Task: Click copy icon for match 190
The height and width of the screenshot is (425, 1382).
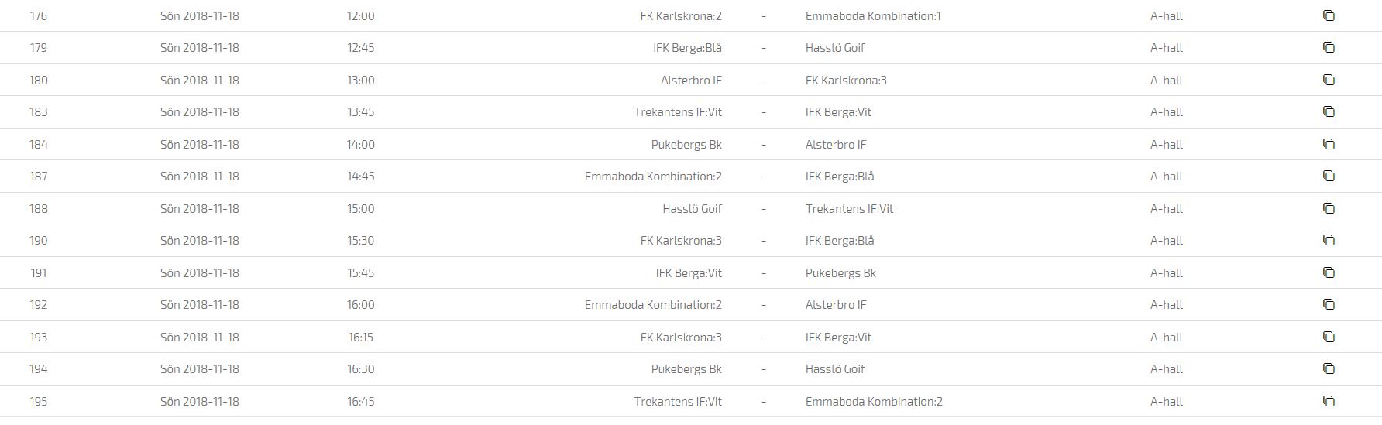Action: click(1329, 240)
